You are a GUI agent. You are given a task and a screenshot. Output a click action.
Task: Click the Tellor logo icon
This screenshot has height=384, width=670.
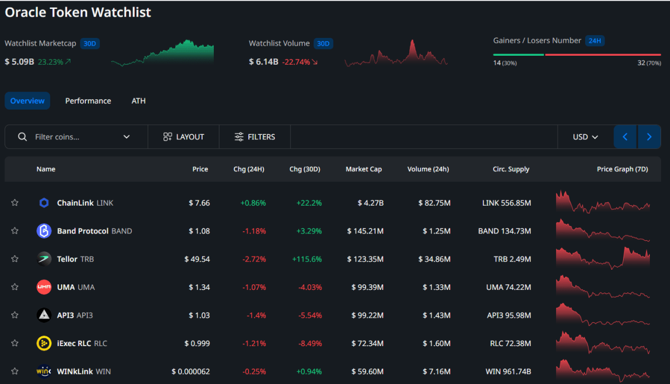(44, 259)
